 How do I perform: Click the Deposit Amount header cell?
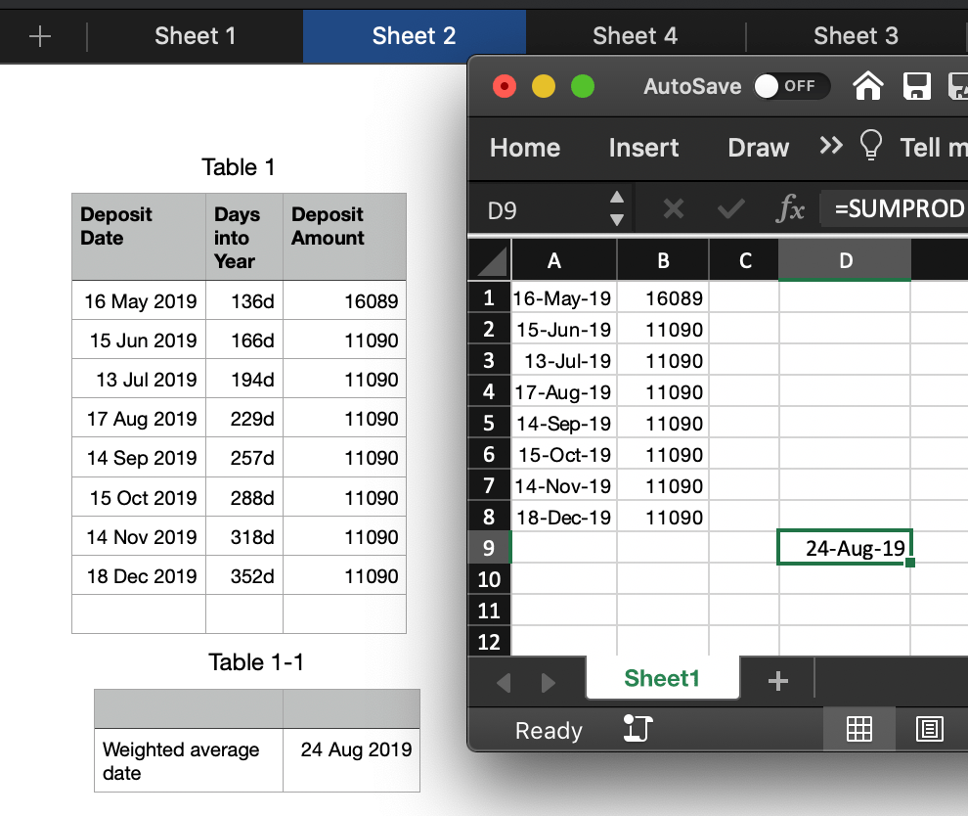coord(344,237)
